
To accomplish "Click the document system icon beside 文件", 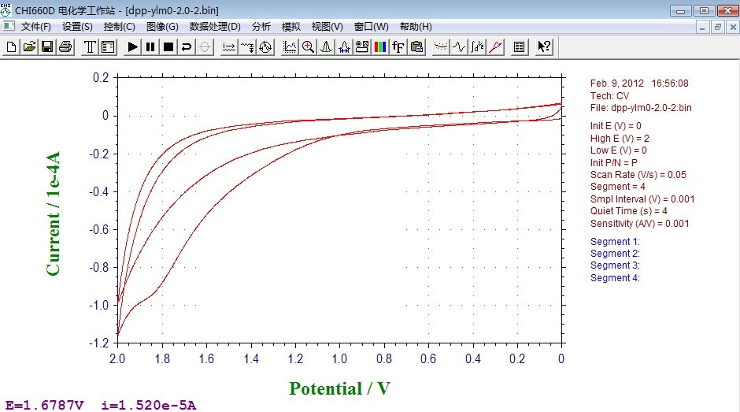I will point(9,27).
